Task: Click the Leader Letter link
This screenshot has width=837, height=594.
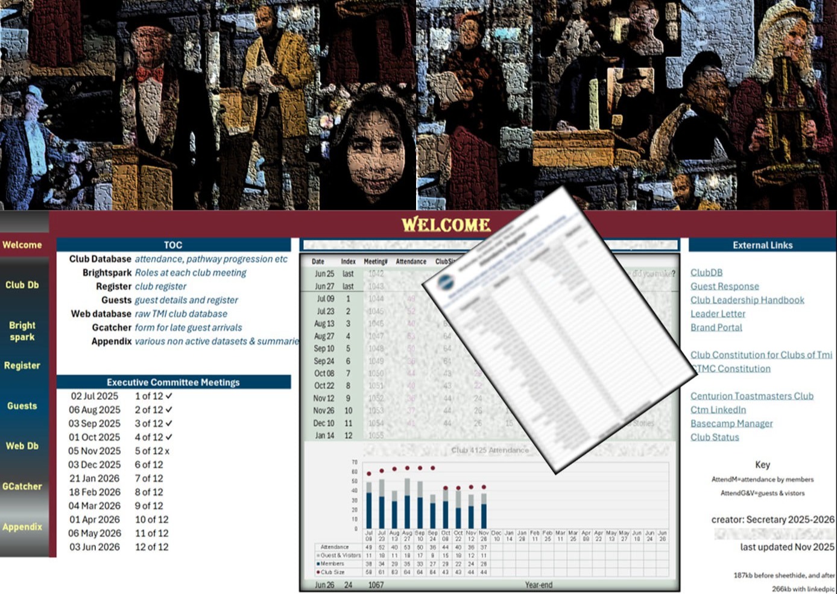Action: click(718, 314)
